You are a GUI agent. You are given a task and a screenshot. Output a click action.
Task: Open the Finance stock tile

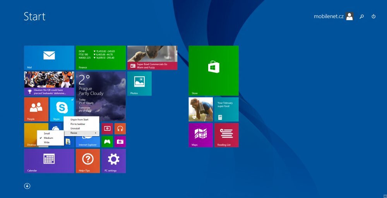click(101, 58)
